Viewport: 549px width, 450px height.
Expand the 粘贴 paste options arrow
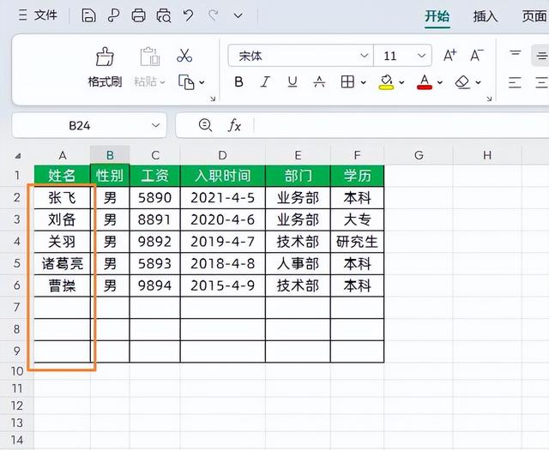point(162,82)
